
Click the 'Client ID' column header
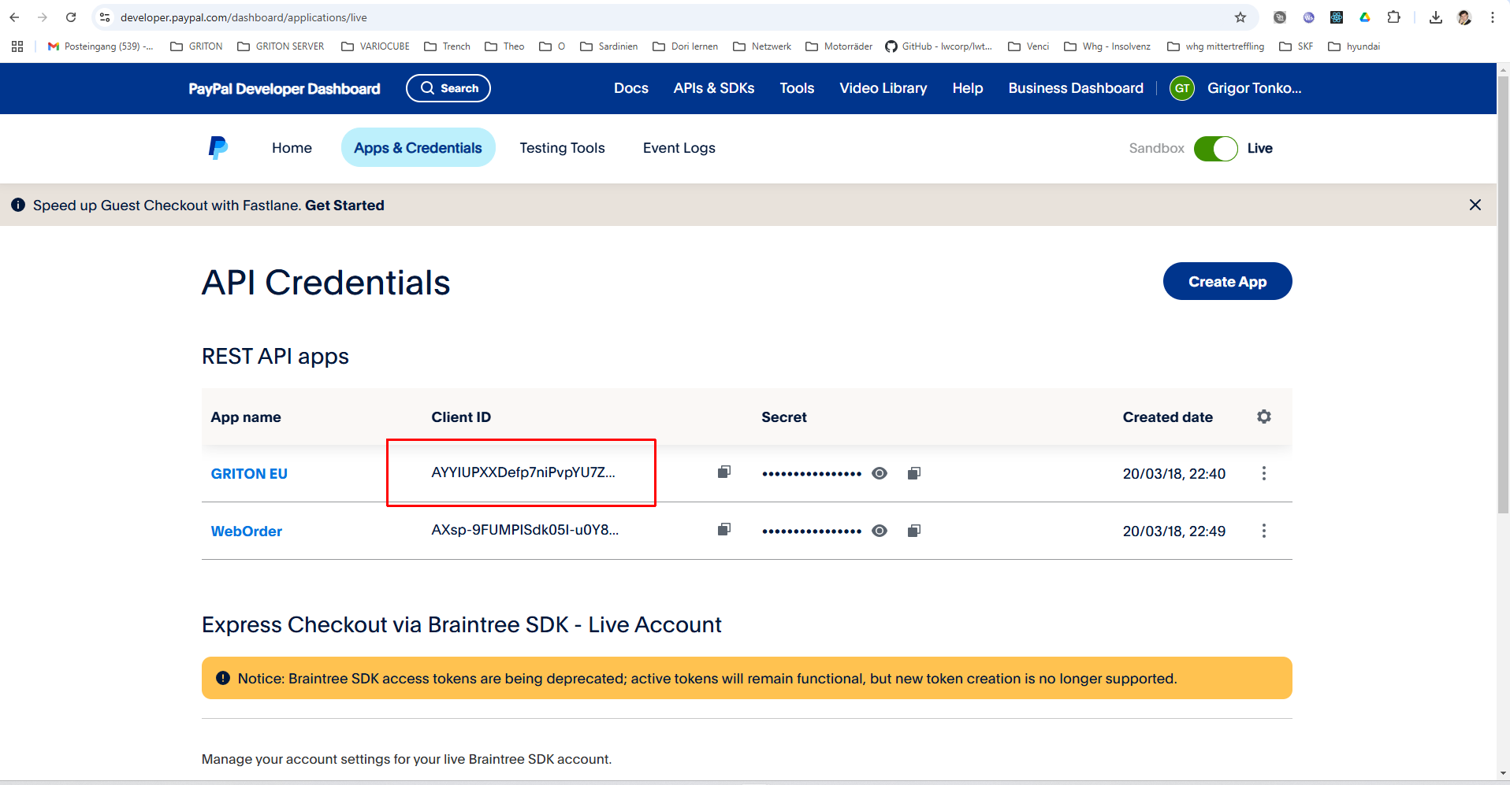[x=461, y=417]
